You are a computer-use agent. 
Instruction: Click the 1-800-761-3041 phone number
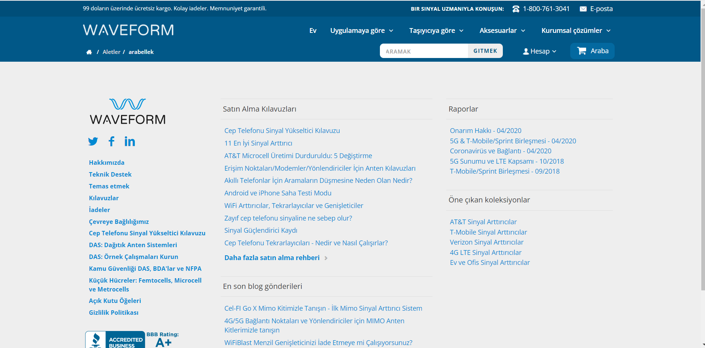point(546,9)
